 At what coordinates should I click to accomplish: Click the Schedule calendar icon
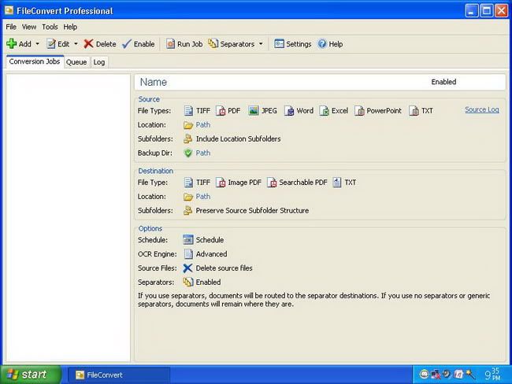coord(188,240)
